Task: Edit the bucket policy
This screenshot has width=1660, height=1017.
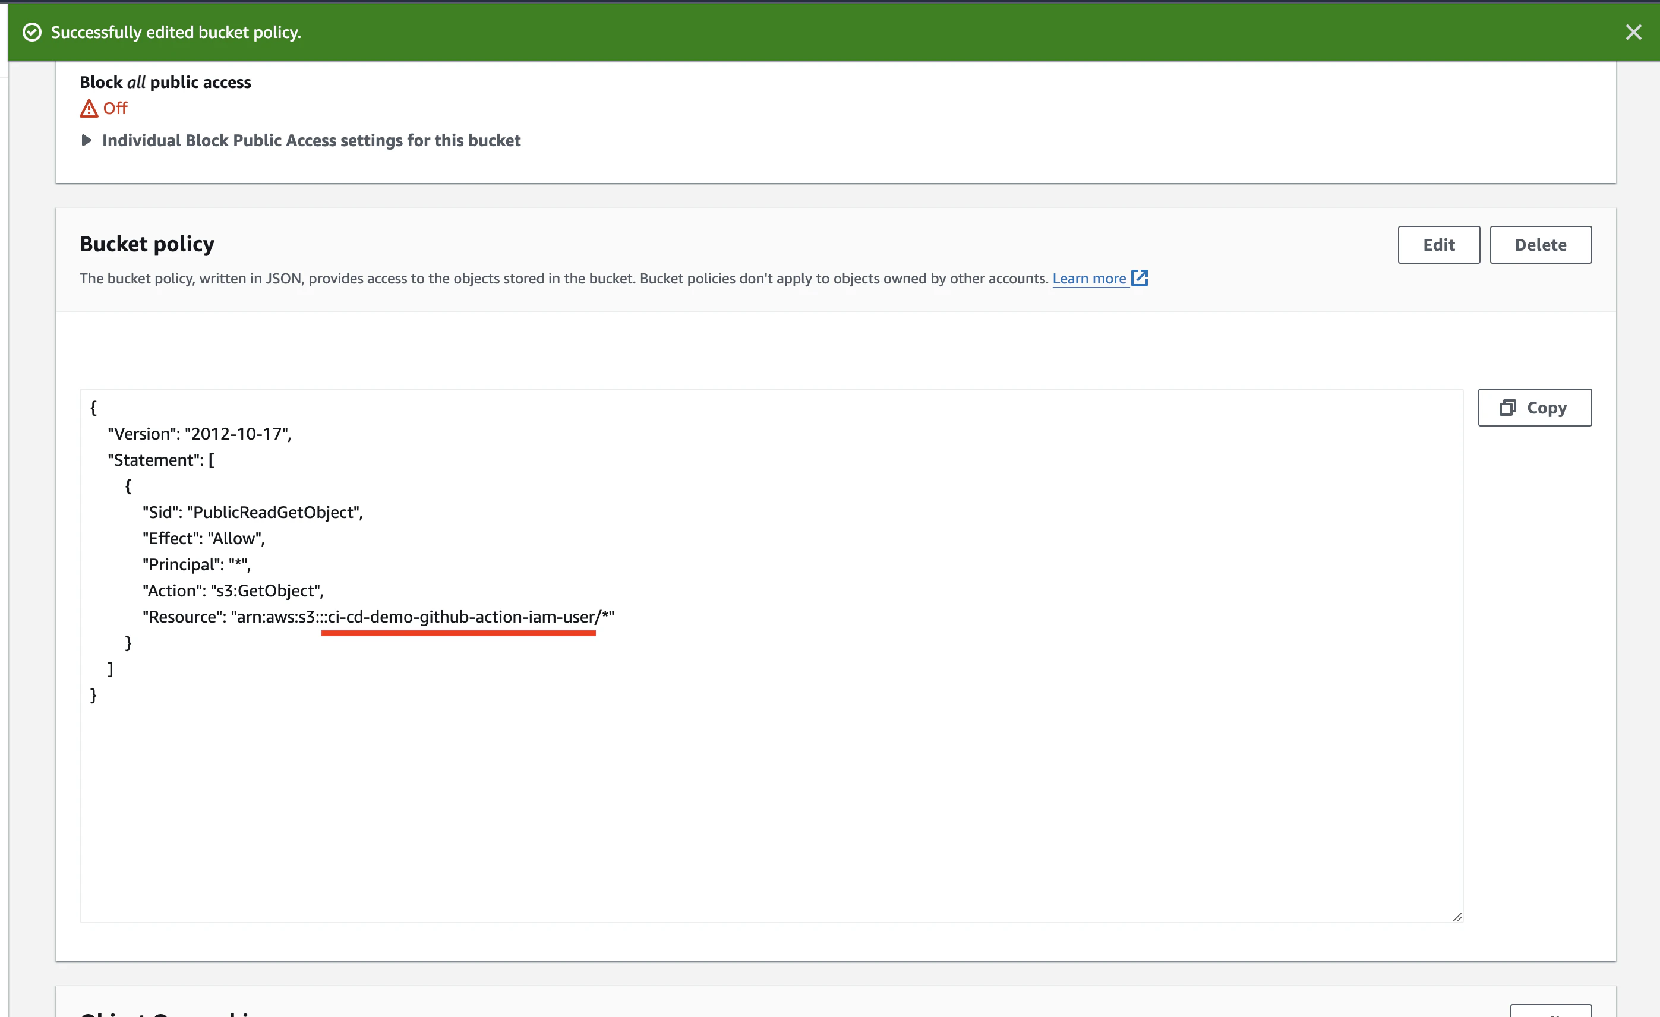Action: pos(1438,245)
